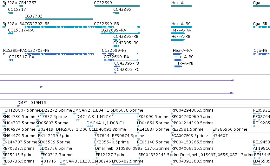Open the Hex-A-RB transcript label
This screenshot has height=166, width=270.
tap(181, 37)
